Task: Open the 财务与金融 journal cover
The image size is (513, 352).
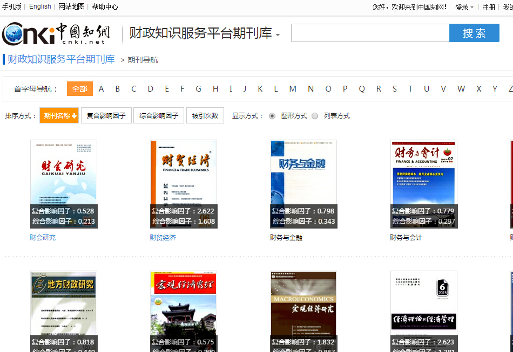Action: (303, 184)
